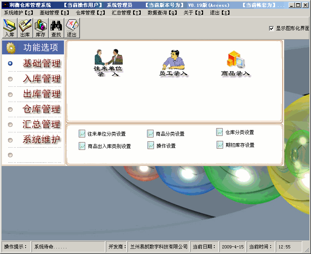Open 系统维护 sidebar text link

(x=42, y=139)
